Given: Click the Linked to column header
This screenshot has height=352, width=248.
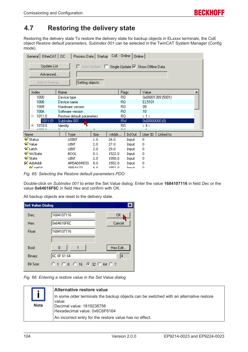Looking at the screenshot, I should click(x=179, y=135).
